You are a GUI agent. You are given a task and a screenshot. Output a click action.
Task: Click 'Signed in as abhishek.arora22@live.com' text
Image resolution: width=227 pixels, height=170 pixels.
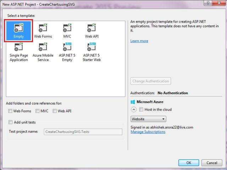tap(162, 127)
